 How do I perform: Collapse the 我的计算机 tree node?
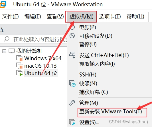4,51
